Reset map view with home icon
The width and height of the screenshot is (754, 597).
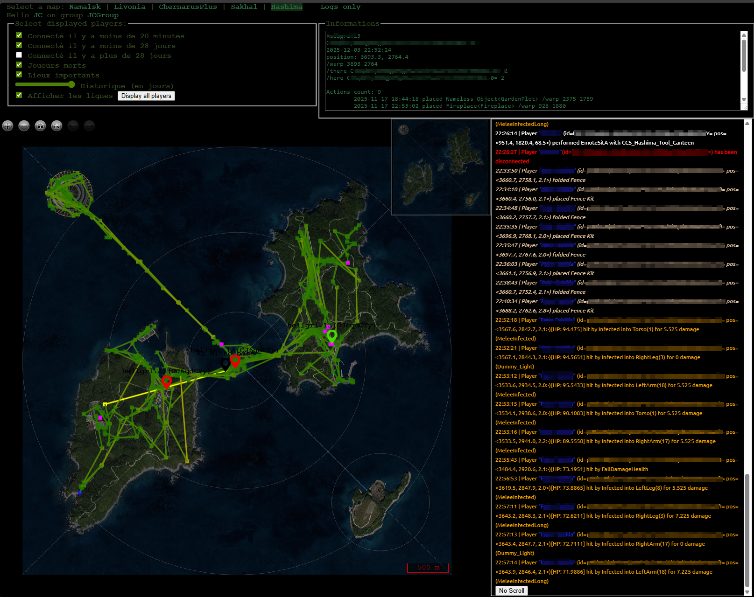tap(41, 125)
